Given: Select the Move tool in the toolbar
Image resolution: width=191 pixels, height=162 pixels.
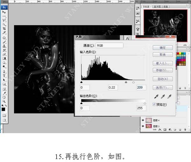Looking at the screenshot, I should [4, 12].
